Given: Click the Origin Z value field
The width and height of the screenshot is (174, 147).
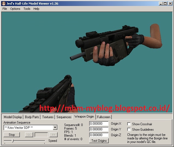Looking at the screenshot, I should [99, 135].
